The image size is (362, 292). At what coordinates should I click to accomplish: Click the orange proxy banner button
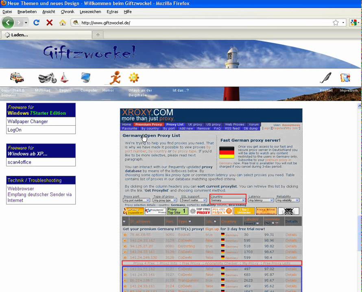click(133, 211)
